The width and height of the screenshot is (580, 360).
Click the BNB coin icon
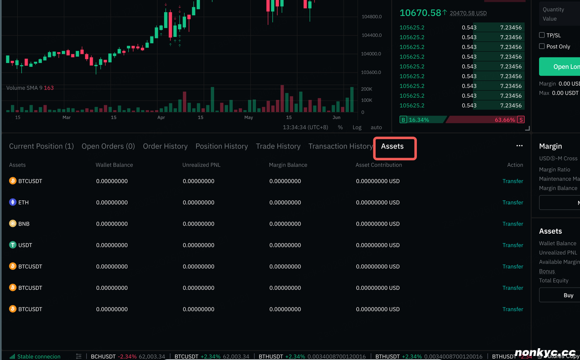(13, 224)
